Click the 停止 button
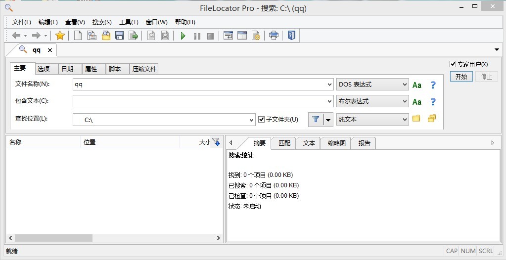The width and height of the screenshot is (506, 260). pos(486,77)
